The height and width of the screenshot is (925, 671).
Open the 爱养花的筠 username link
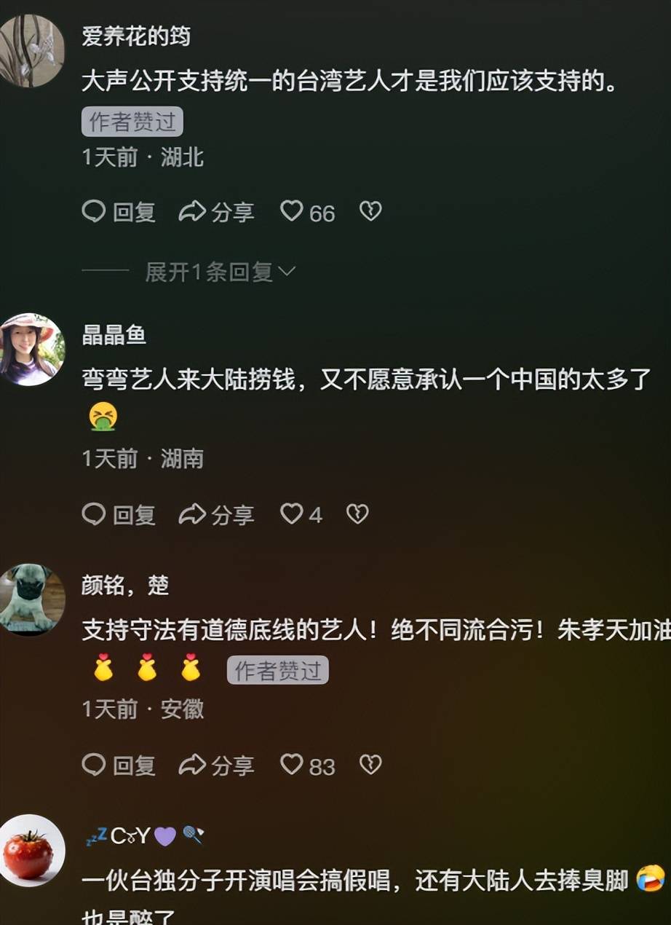click(x=136, y=36)
